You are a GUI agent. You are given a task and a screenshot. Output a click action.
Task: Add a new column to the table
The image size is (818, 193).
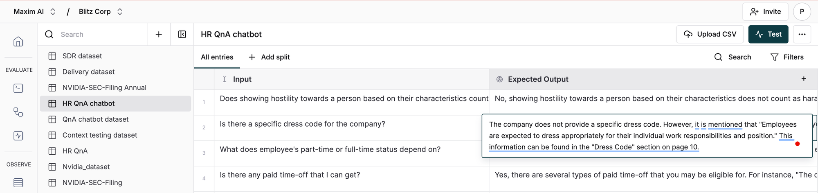(x=804, y=79)
